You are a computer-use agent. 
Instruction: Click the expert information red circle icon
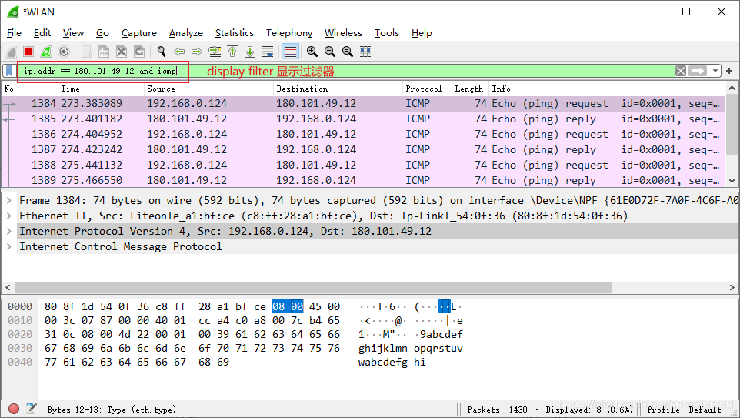pos(14,409)
